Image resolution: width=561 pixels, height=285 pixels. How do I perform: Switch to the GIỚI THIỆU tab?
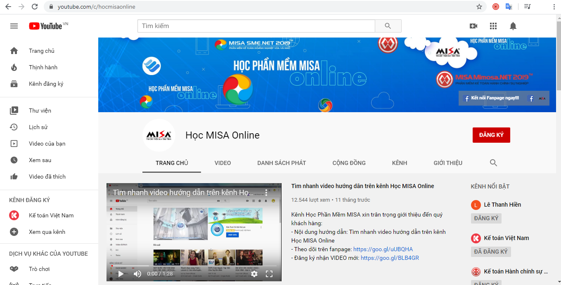pyautogui.click(x=448, y=163)
